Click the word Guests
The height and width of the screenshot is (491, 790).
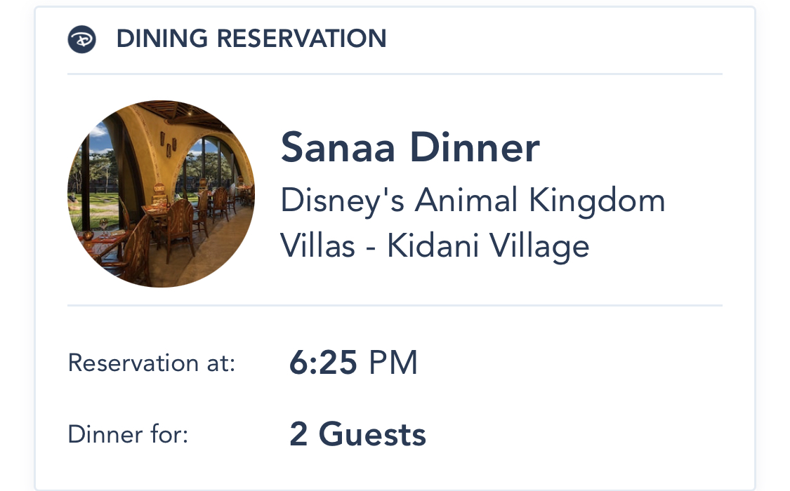(372, 435)
